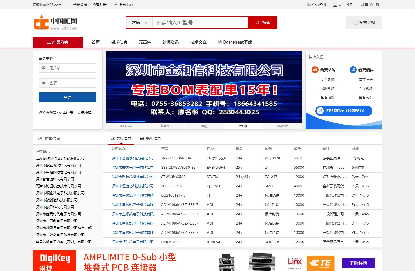The width and height of the screenshot is (415, 271).
Task: Click in the 用户名 input field
Action: tap(68, 68)
